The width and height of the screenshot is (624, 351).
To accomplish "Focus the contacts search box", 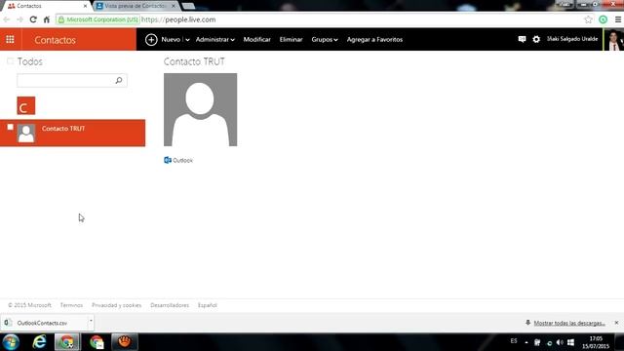I will click(72, 80).
